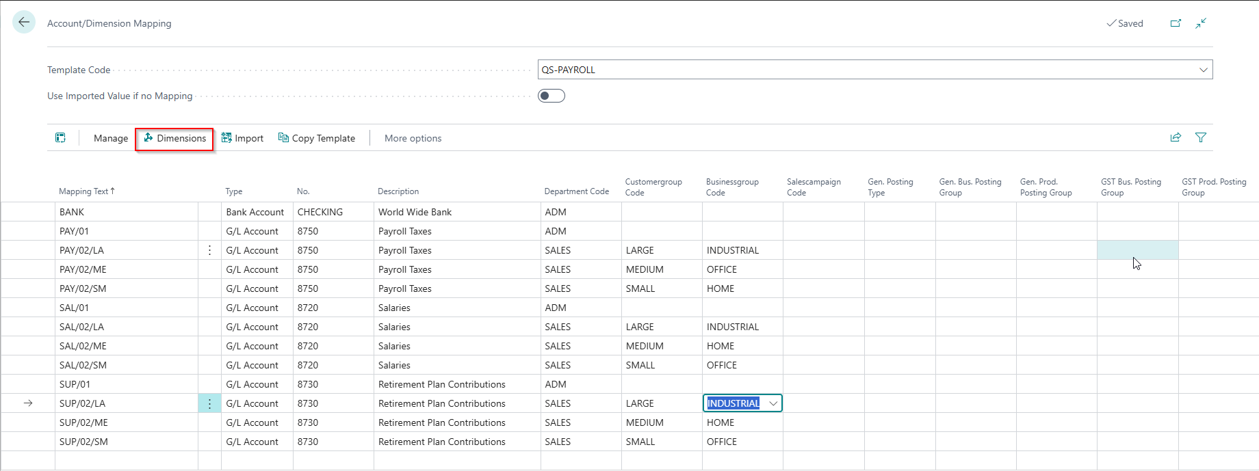Image resolution: width=1259 pixels, height=471 pixels.
Task: Open the filter pane icon
Action: point(1201,137)
